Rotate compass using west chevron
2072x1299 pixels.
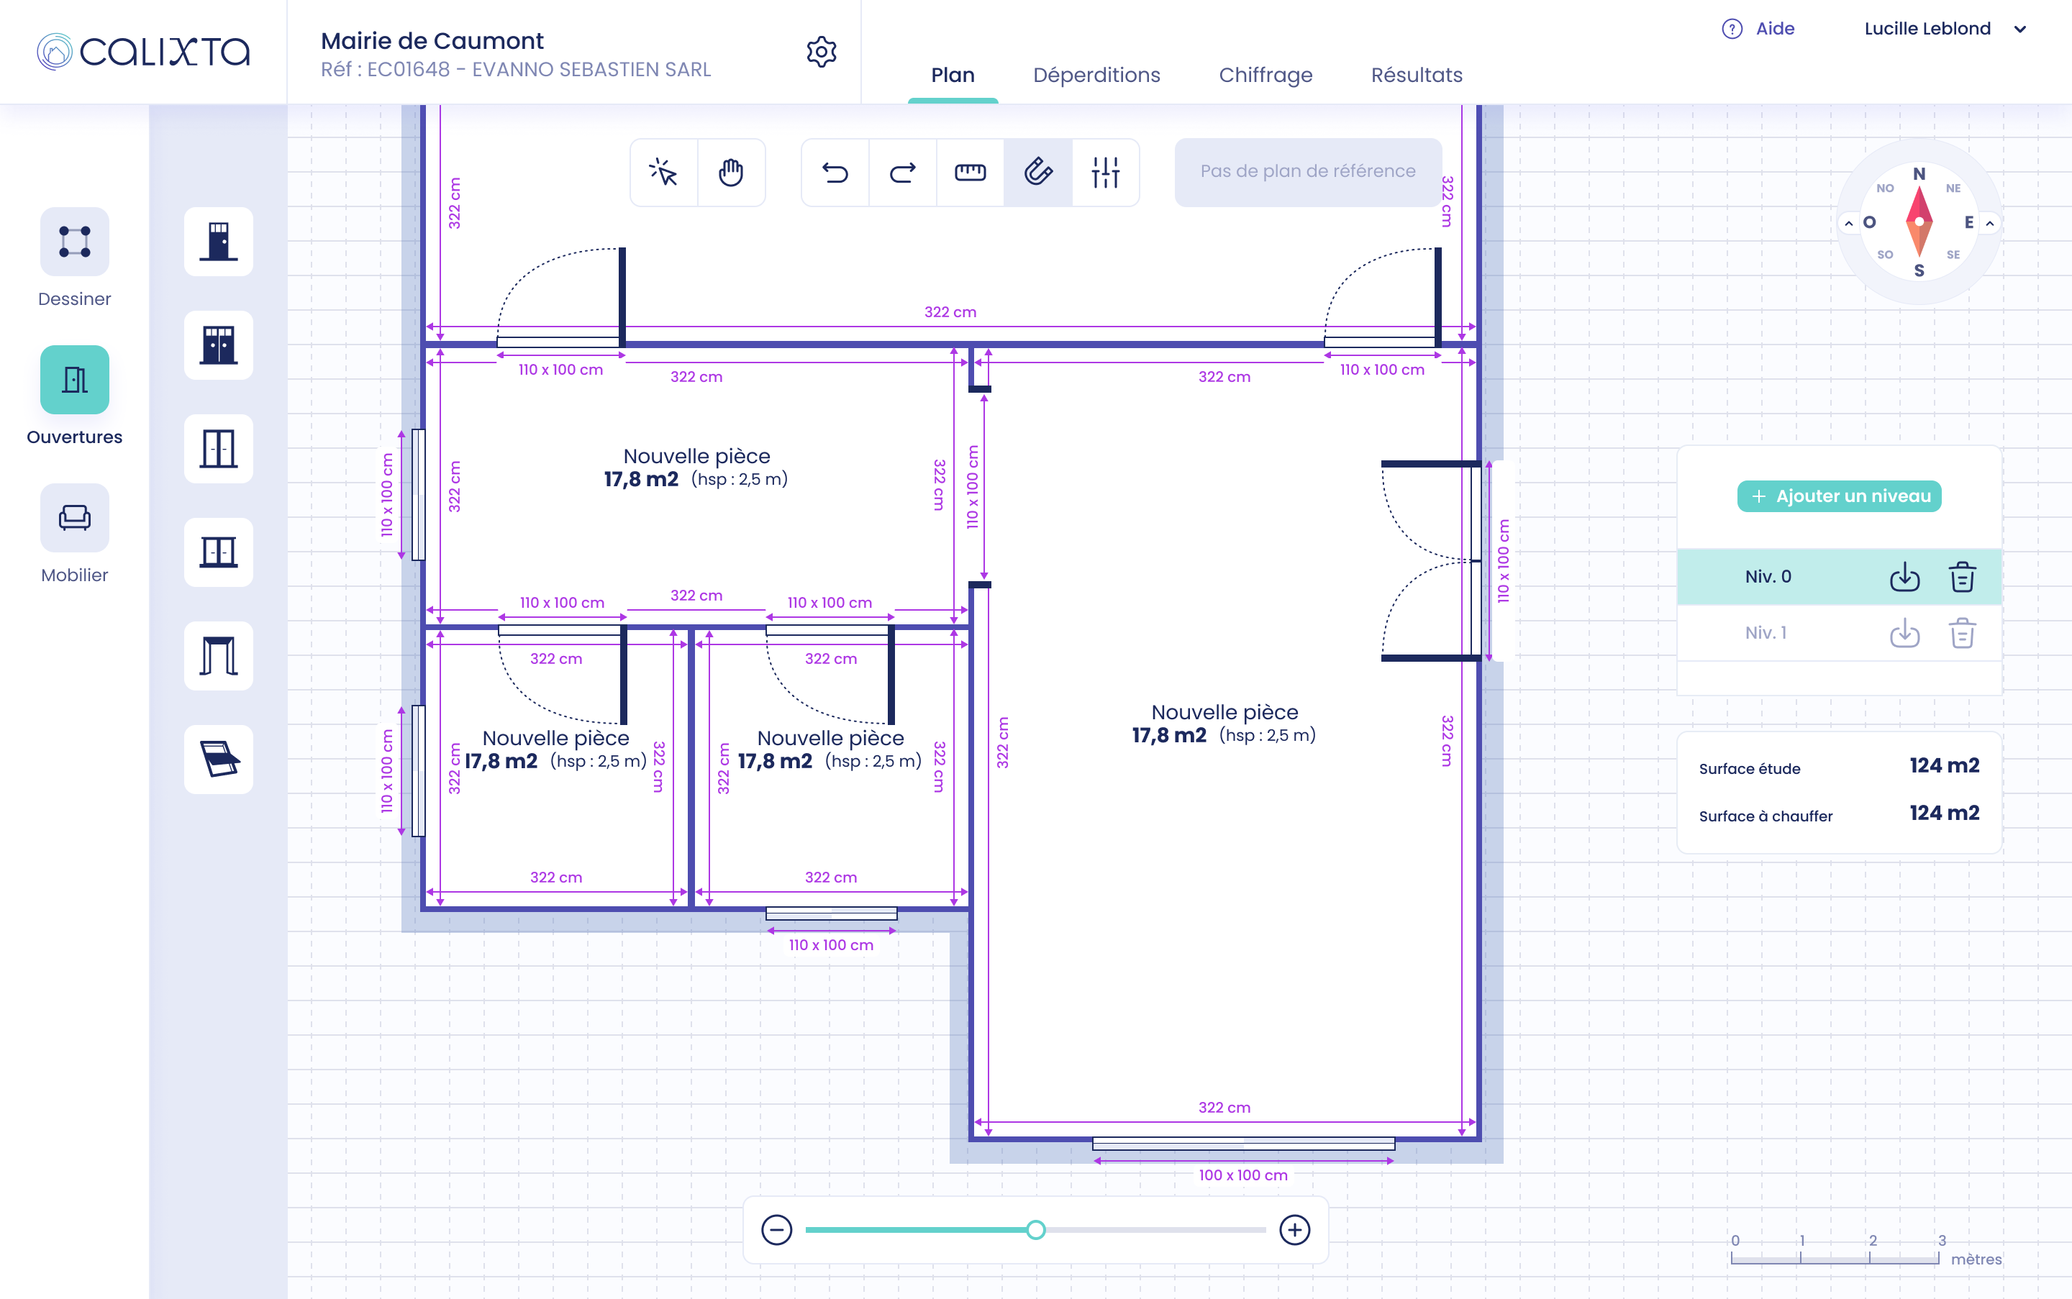(x=1848, y=224)
